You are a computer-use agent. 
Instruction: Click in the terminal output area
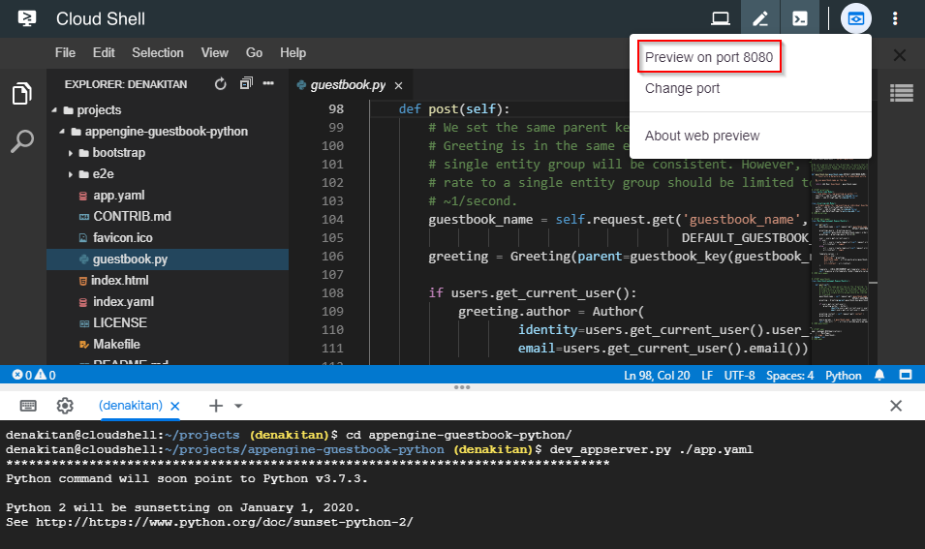pos(463,485)
